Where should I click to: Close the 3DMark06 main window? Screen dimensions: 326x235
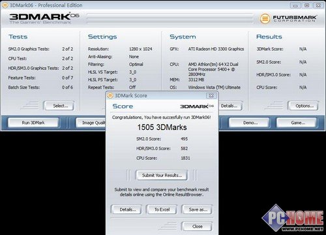pos(318,5)
